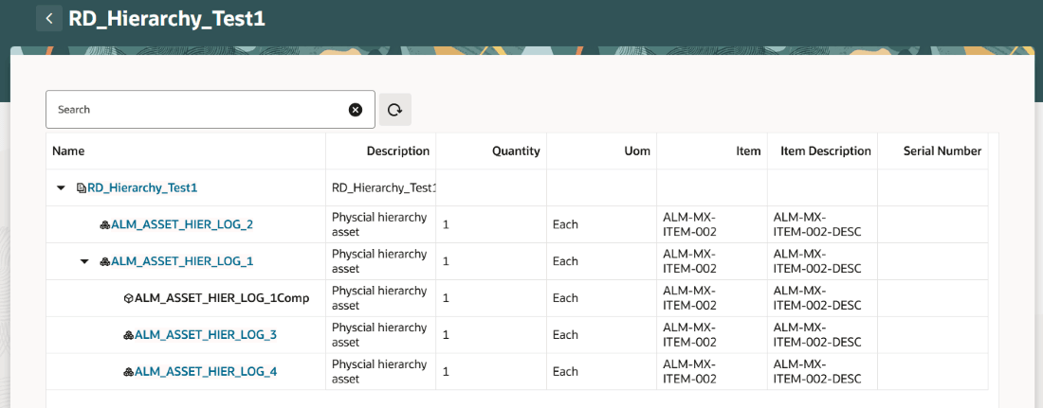1043x408 pixels.
Task: Click inside the Search input field
Action: click(194, 110)
